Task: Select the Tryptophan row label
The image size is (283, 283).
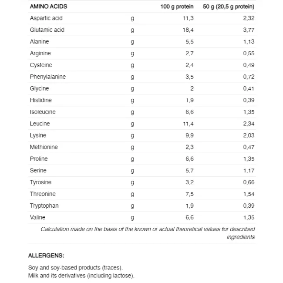Action: (44, 206)
